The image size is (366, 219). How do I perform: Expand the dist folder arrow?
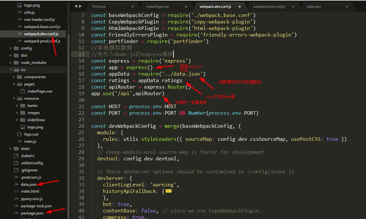pyautogui.click(x=10, y=55)
